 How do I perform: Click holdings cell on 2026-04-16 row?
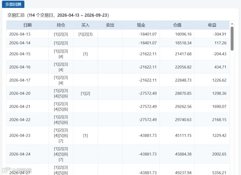pos(61,67)
